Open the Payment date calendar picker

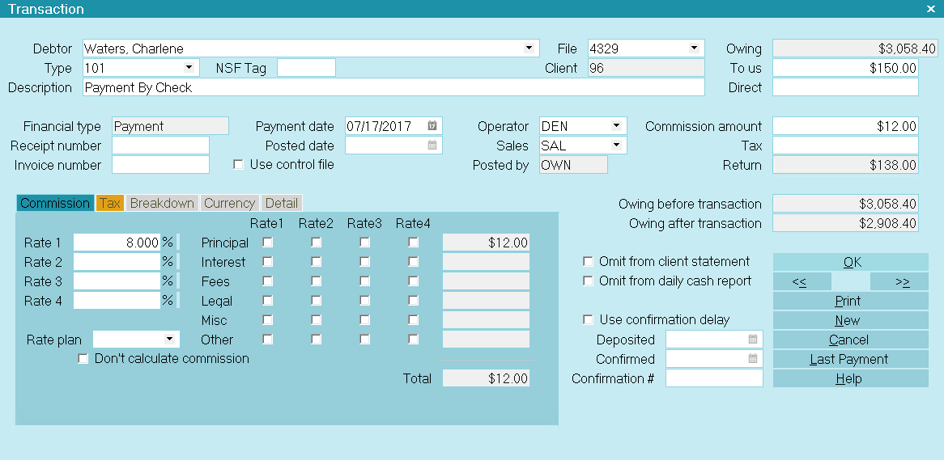(432, 126)
